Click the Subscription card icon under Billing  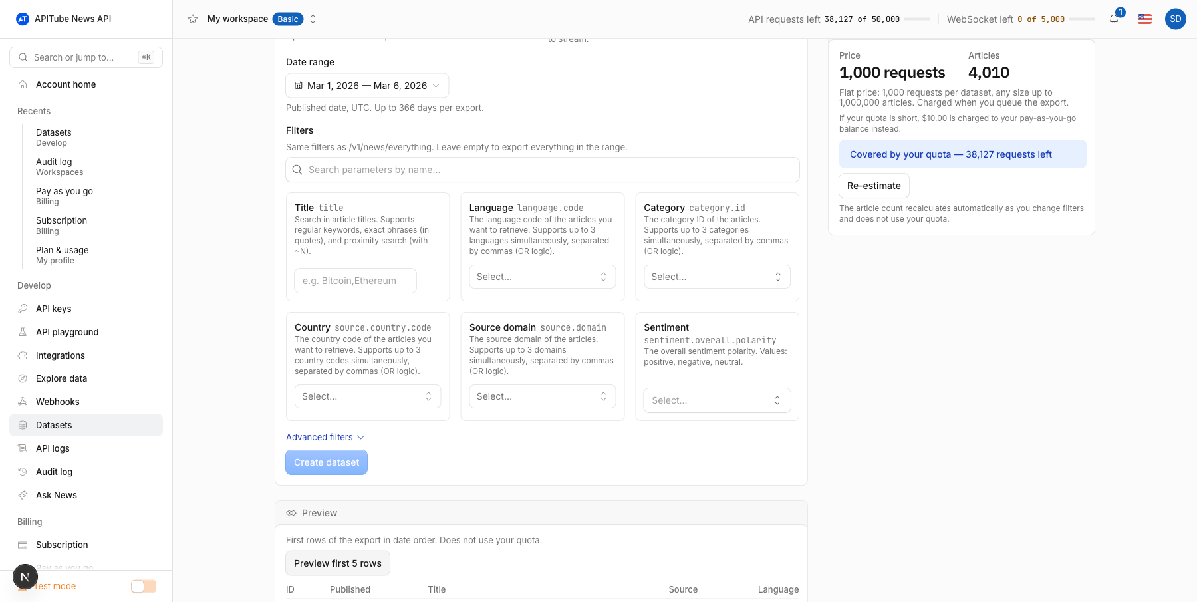point(23,545)
